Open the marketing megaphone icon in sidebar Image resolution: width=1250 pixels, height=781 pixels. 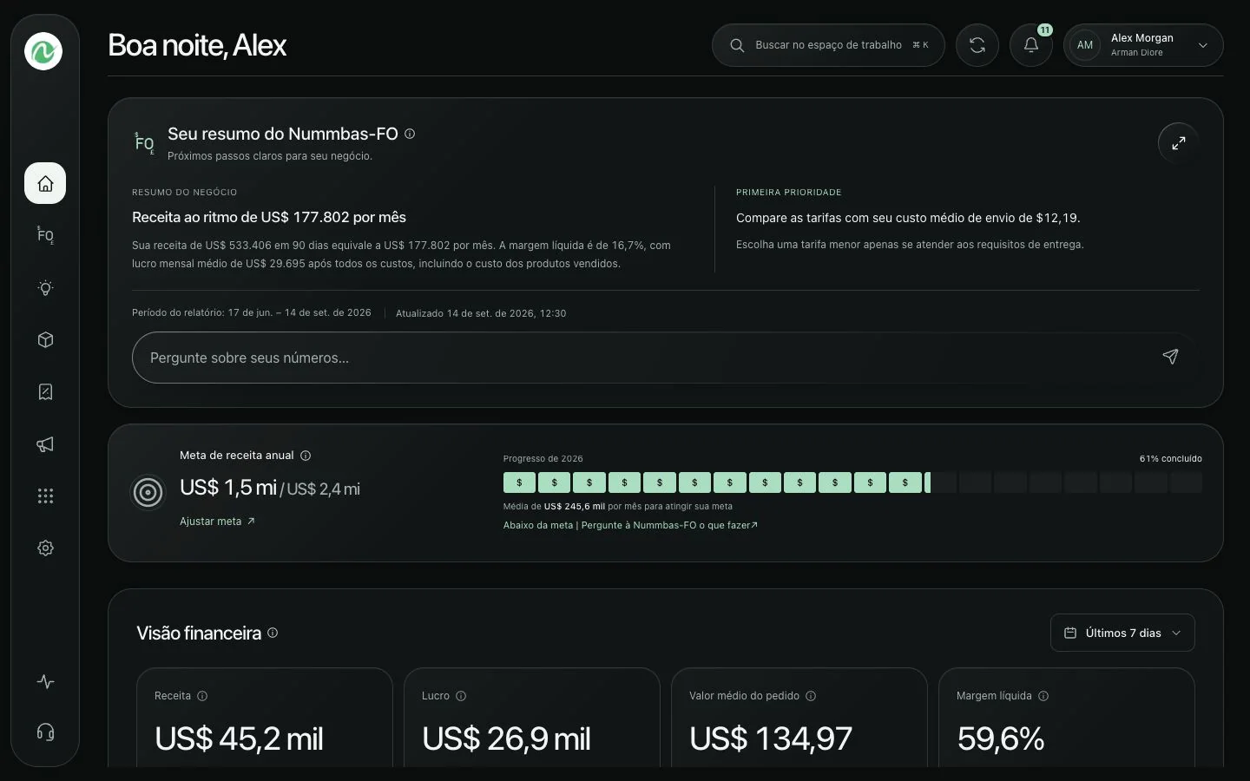click(45, 443)
